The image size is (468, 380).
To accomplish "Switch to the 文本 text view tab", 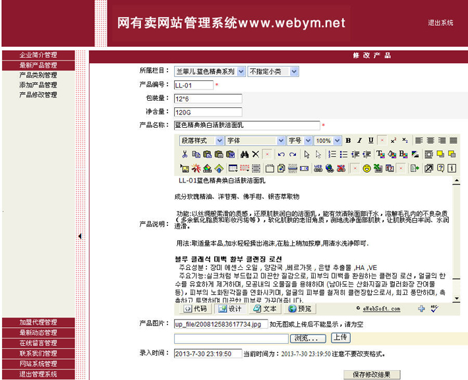I will pos(265,309).
